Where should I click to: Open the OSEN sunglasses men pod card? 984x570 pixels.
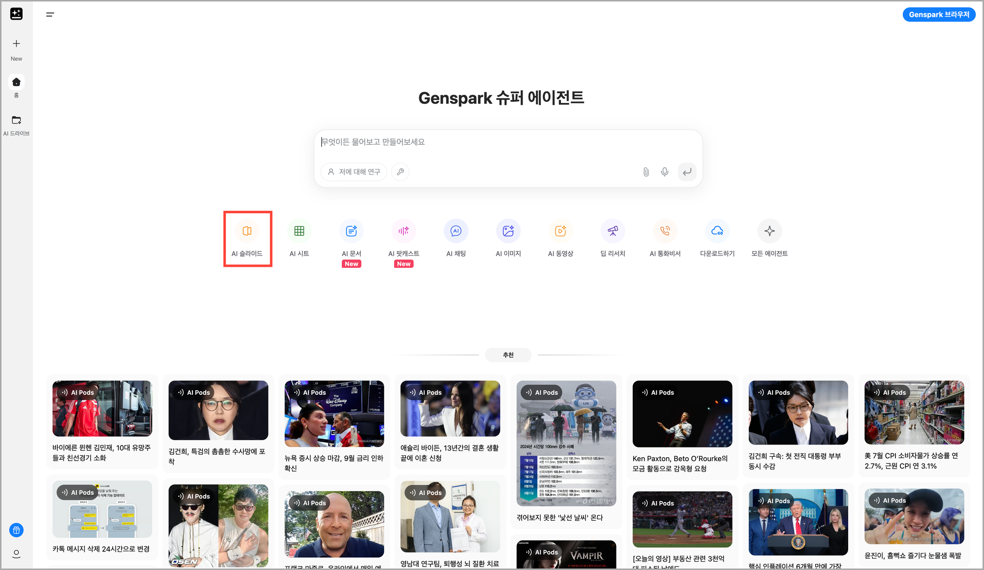pos(218,524)
